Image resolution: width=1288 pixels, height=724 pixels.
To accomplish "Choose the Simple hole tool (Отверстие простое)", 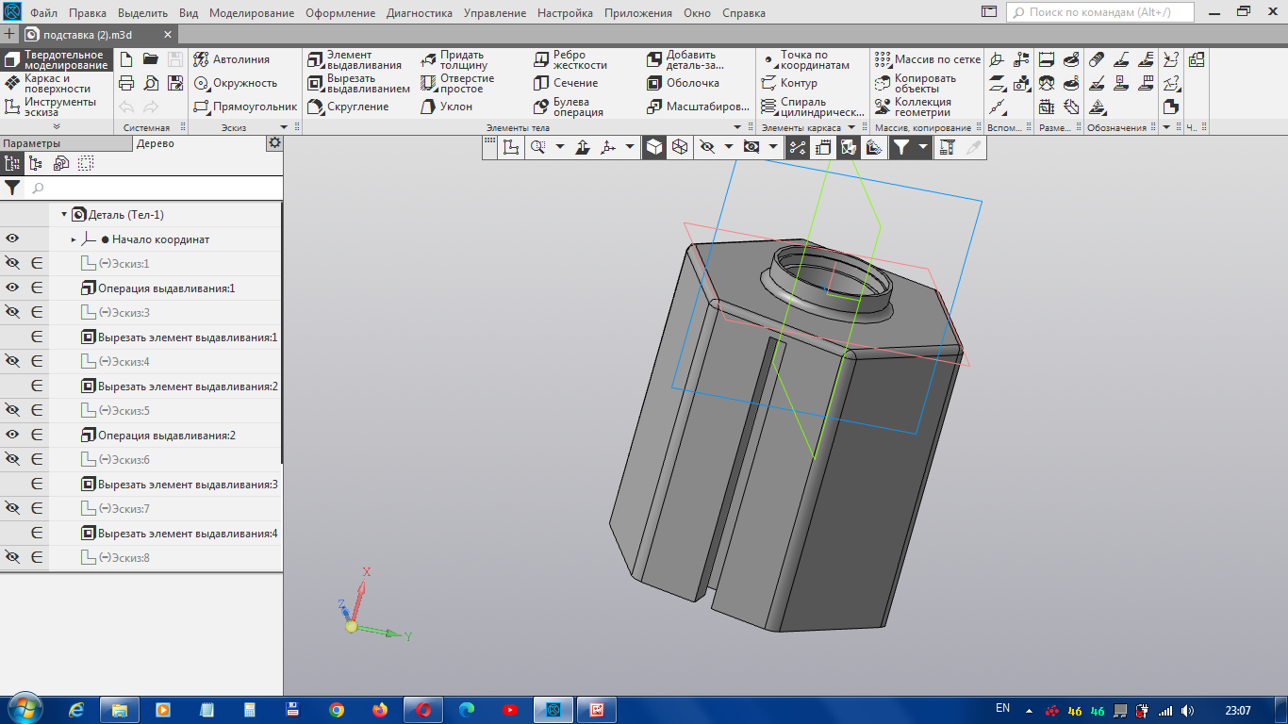I will point(457,84).
